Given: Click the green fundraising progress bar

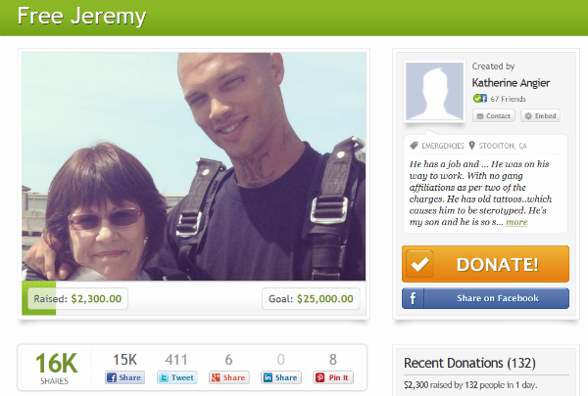Looking at the screenshot, I should (38, 298).
